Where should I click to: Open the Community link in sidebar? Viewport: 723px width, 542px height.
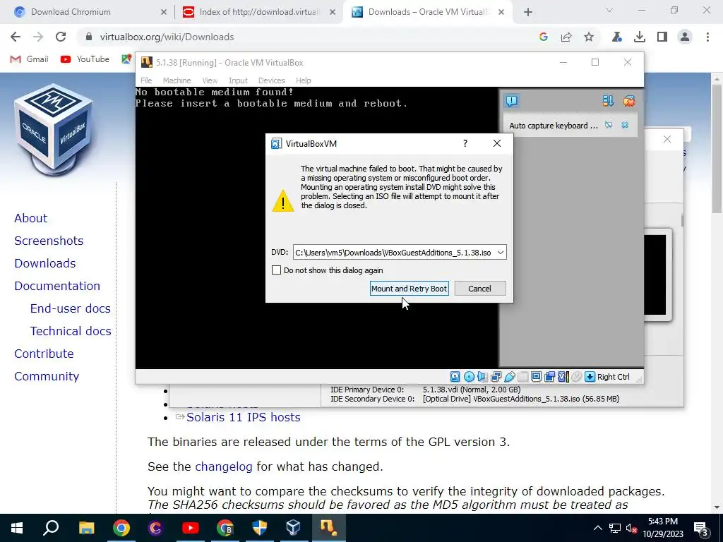point(47,376)
